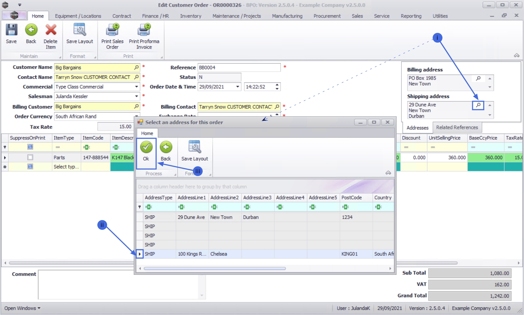This screenshot has width=524, height=315.
Task: Toggle SuppressOnPrint in new item row
Action: (x=30, y=167)
